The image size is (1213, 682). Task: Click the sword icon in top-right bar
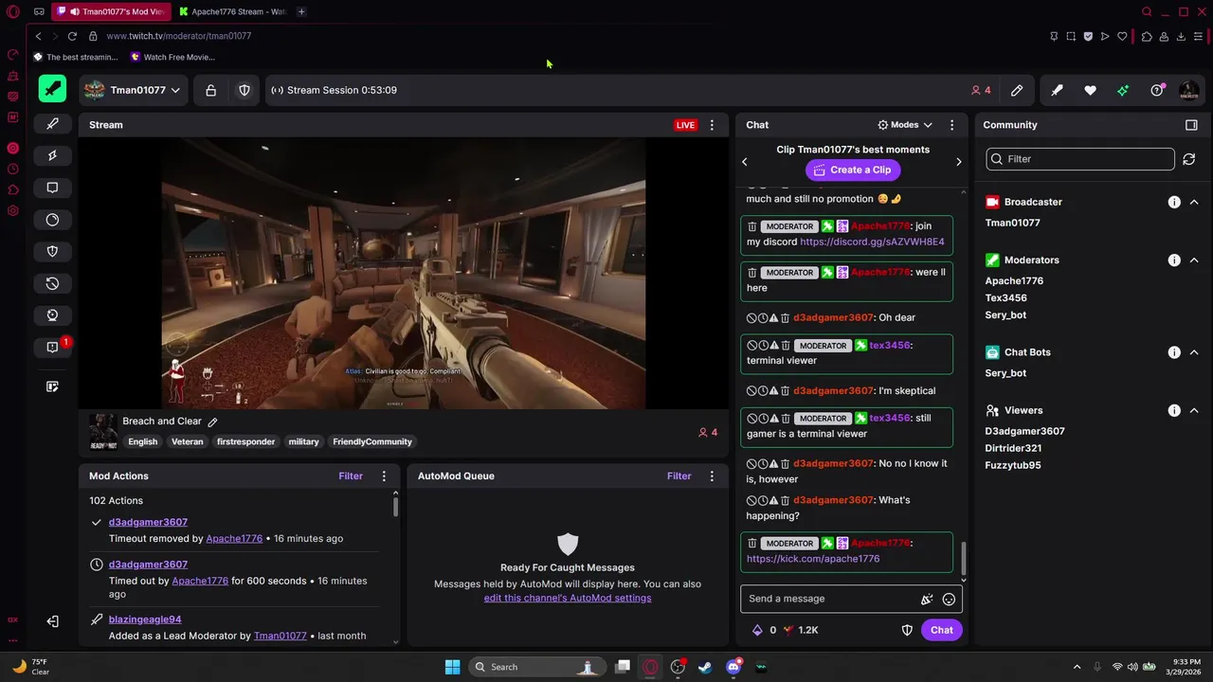coord(1057,90)
